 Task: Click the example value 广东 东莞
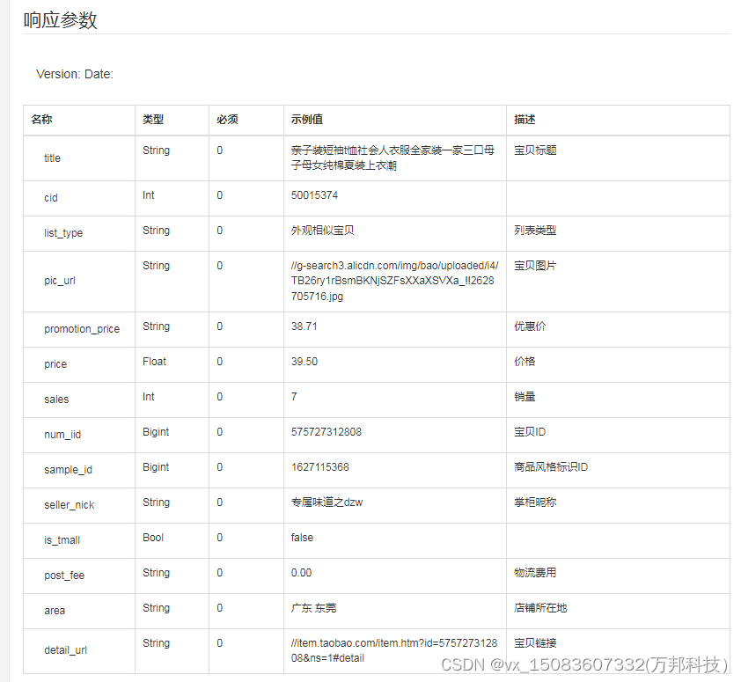[x=313, y=608]
